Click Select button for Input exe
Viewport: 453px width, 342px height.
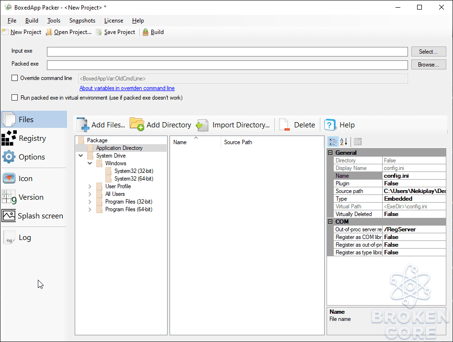point(429,52)
